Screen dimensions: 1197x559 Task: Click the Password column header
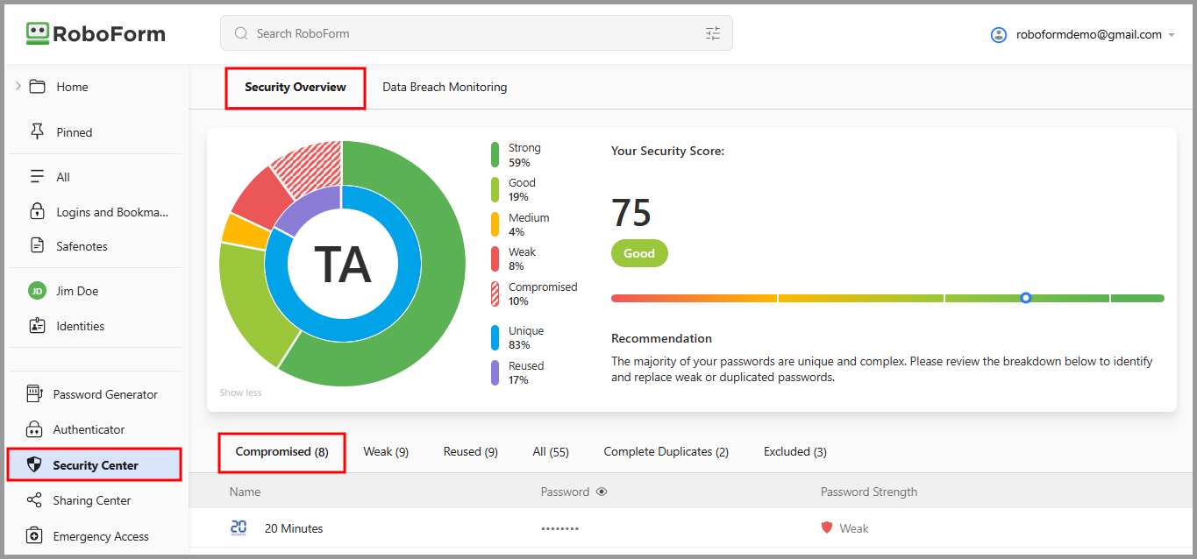[x=565, y=492]
